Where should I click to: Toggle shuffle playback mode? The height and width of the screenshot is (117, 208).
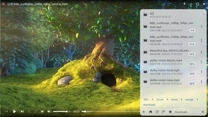click(29, 112)
